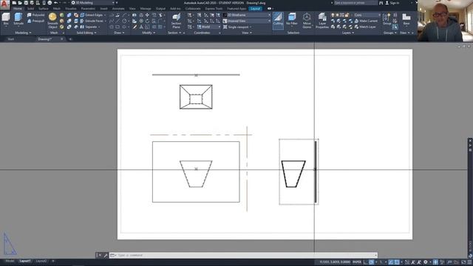Screen dimensions: 473x266
Task: Click the Move Gizmo tool
Action: click(x=307, y=20)
